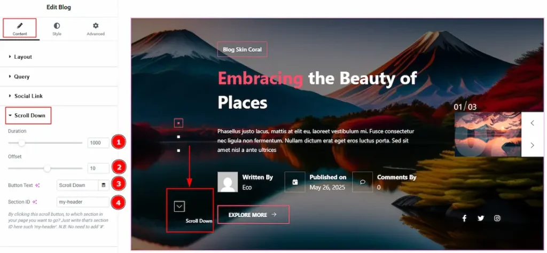Image resolution: width=547 pixels, height=253 pixels.
Task: Click the comment bubble icon
Action: point(363,182)
